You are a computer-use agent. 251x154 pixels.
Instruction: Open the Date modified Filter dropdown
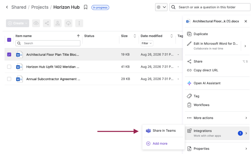click(x=147, y=43)
